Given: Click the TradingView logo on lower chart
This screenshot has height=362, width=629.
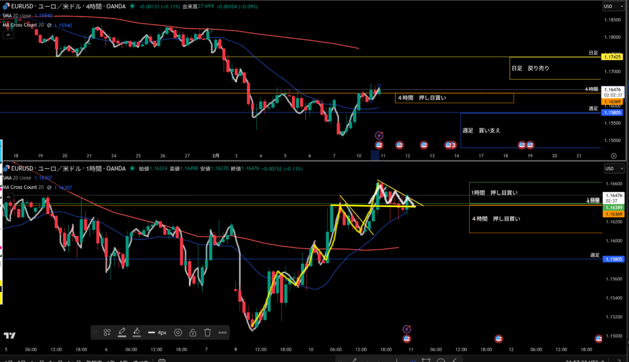Looking at the screenshot, I should (9, 336).
